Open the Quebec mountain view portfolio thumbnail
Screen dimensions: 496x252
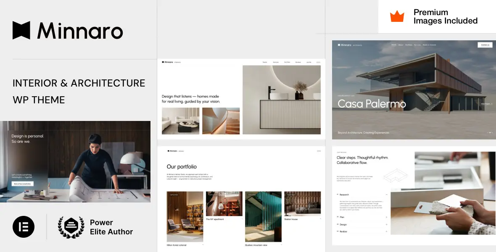tap(263, 217)
